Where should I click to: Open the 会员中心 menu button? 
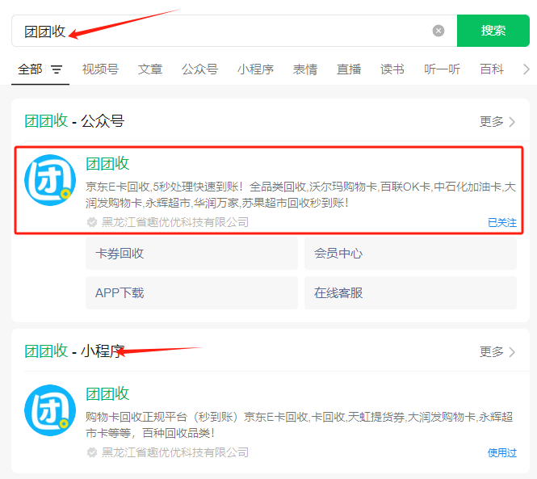(x=410, y=253)
